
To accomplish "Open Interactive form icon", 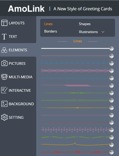I will 4,90.
